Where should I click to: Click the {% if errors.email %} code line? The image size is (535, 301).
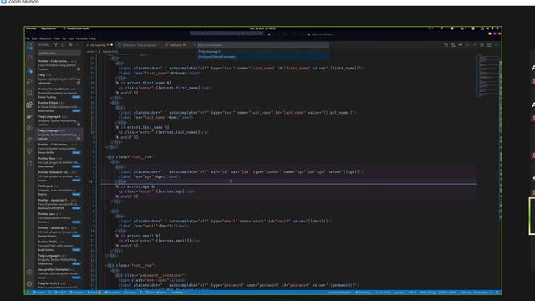click(x=137, y=236)
